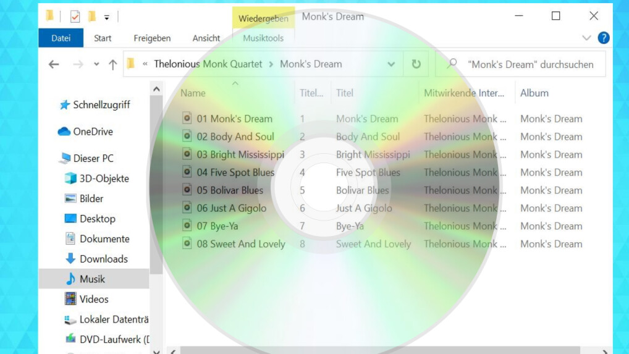Open the Videos folder
Screen dimensions: 629x354
(94, 299)
